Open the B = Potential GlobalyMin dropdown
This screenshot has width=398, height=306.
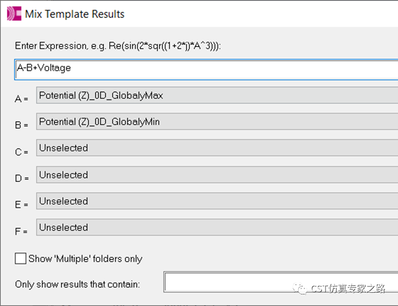(217, 121)
